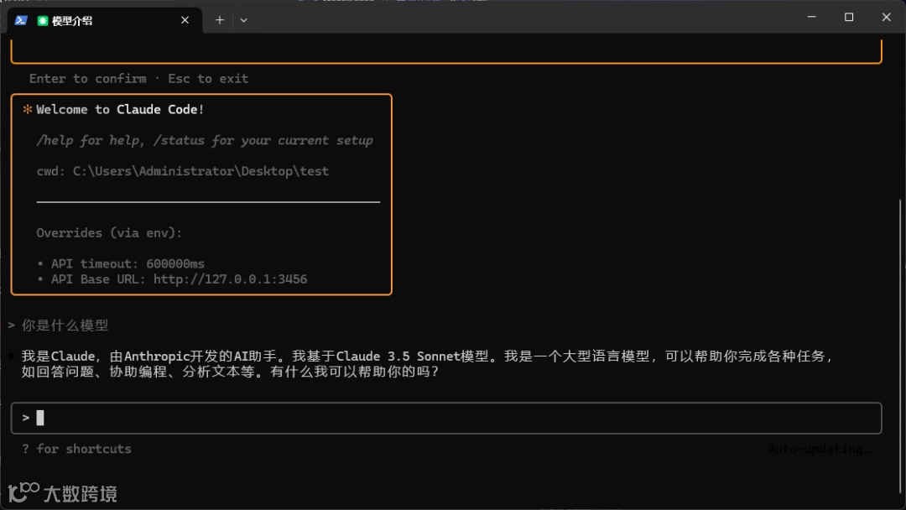Click the 'API timeout: 600000ms' entry
906x510 pixels.
click(x=128, y=263)
